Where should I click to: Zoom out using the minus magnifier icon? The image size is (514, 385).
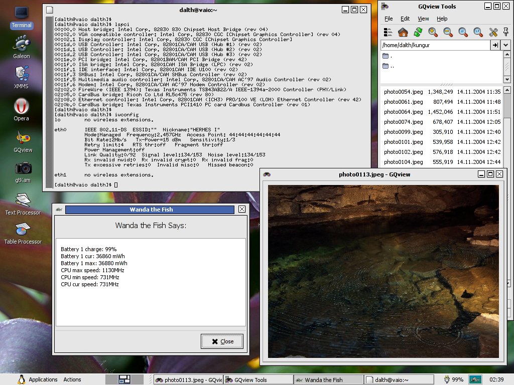coord(448,32)
